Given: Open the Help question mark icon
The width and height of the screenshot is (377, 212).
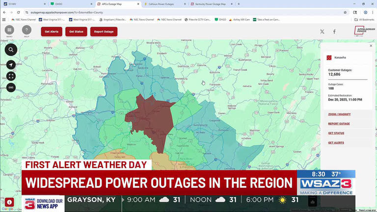Looking at the screenshot, I should [27, 30].
